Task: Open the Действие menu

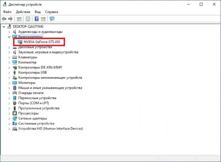Action: point(23,12)
